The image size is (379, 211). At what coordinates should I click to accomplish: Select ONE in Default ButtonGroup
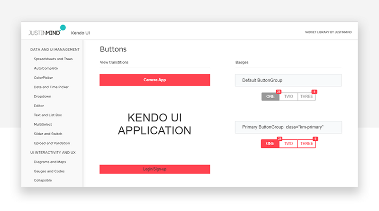(270, 97)
